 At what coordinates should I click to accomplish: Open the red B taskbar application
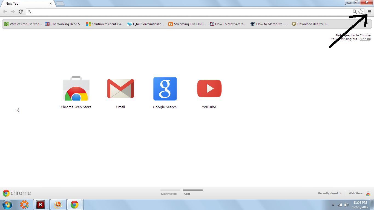pyautogui.click(x=41, y=205)
